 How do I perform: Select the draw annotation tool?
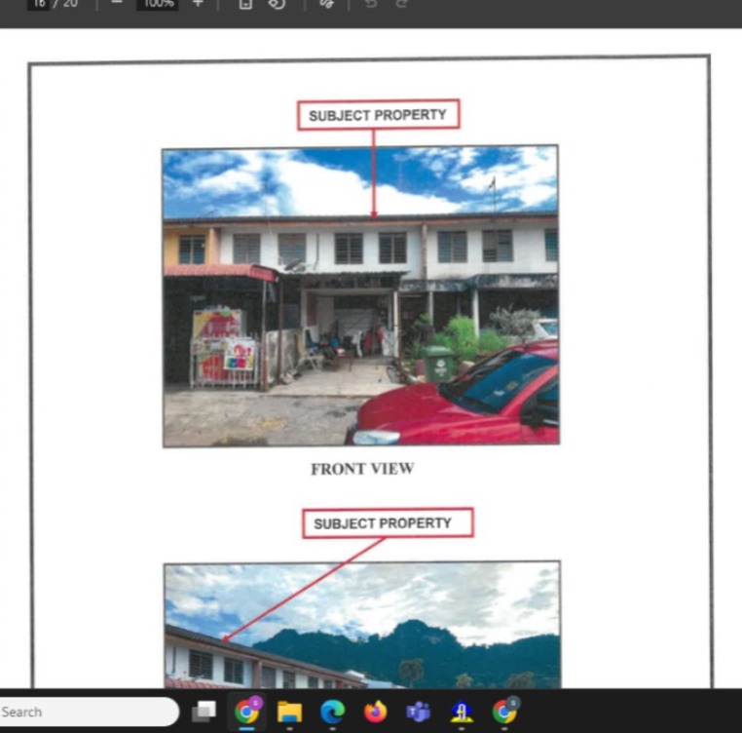tap(327, 4)
